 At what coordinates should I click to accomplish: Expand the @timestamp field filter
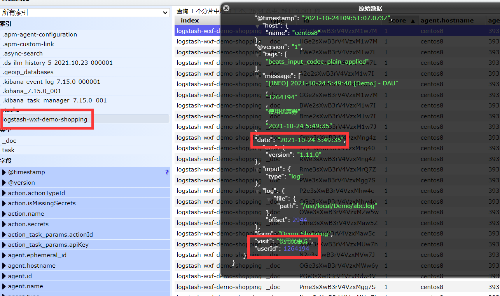point(4,172)
